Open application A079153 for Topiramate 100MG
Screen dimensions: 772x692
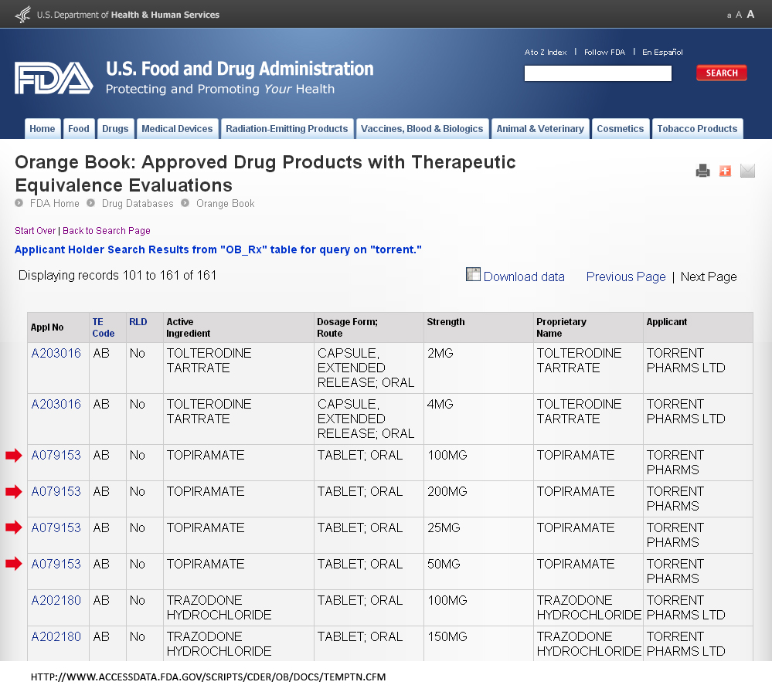click(x=56, y=455)
